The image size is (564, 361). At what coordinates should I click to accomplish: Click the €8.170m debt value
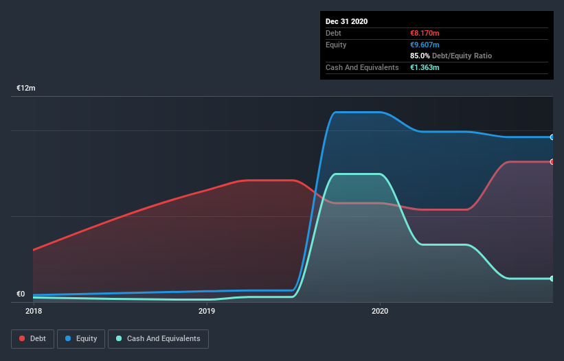[x=425, y=33]
